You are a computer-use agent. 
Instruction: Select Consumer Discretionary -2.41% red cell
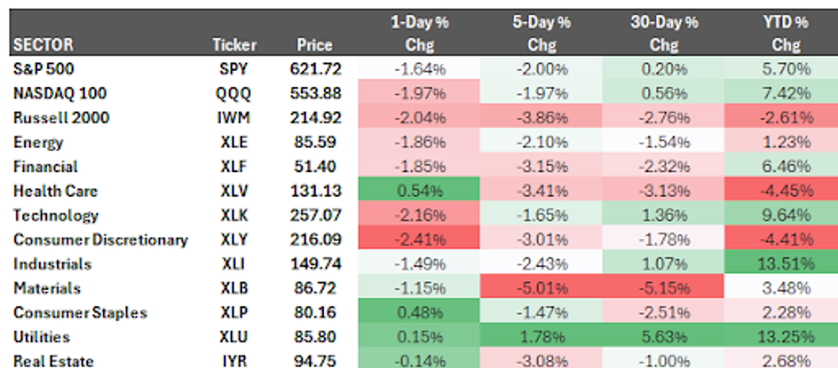pyautogui.click(x=419, y=240)
